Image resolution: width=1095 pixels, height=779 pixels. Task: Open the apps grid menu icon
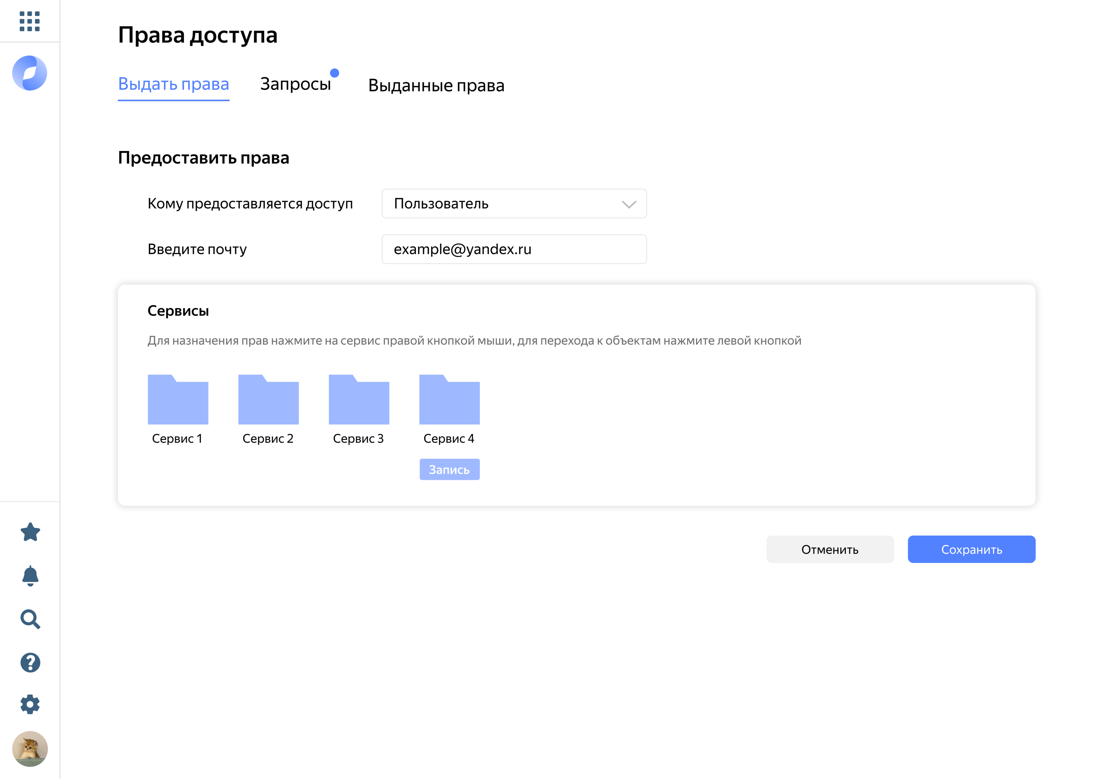(29, 21)
